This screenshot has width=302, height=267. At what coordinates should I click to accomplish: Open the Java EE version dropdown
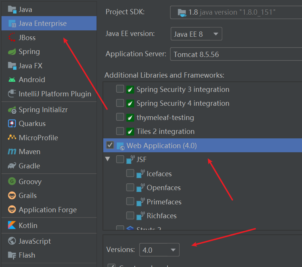tap(196, 34)
